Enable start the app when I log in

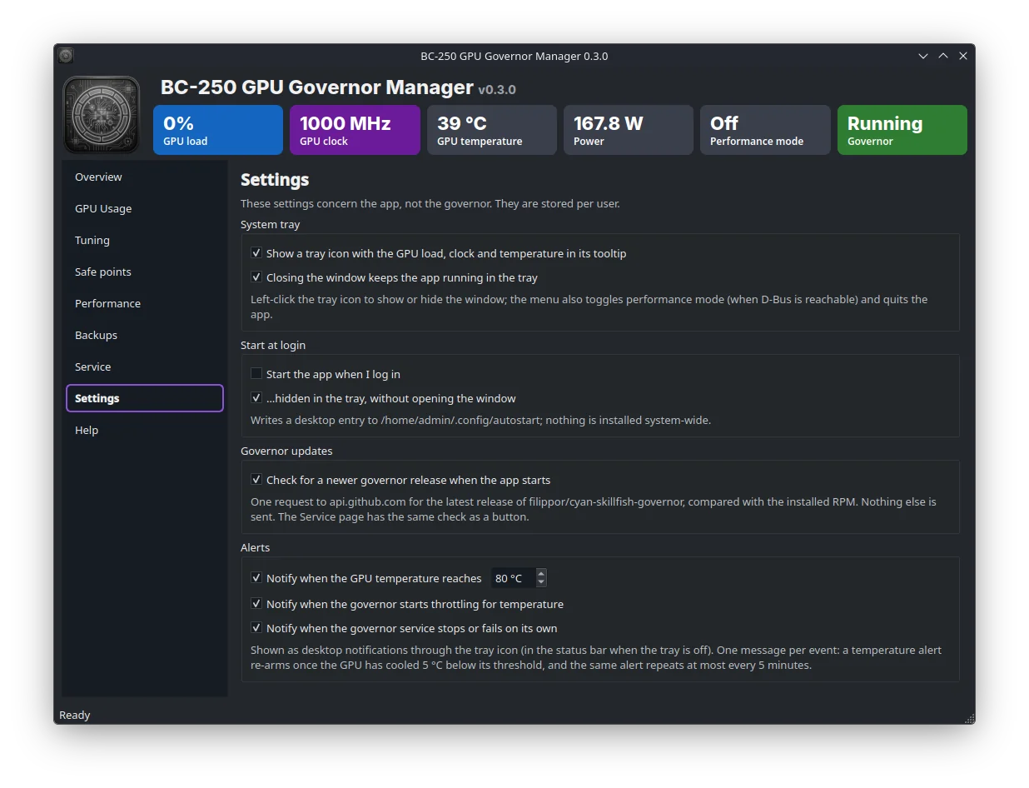pos(256,374)
